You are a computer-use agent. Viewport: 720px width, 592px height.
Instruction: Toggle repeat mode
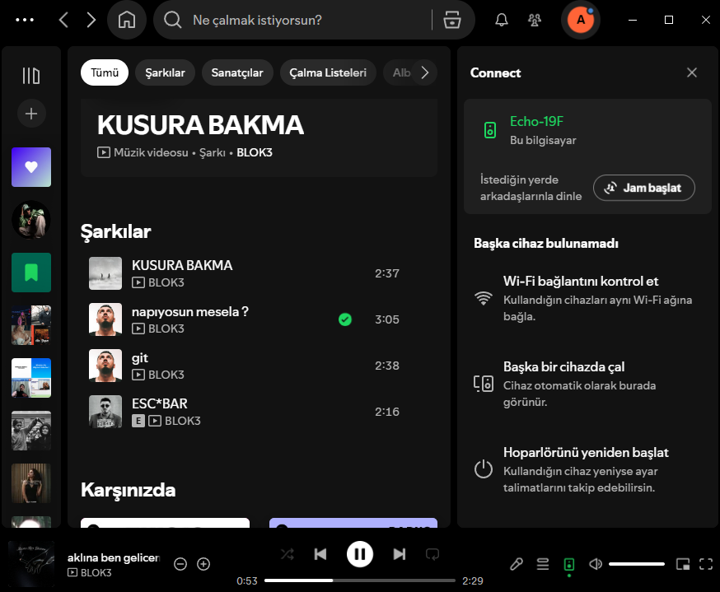tap(432, 554)
